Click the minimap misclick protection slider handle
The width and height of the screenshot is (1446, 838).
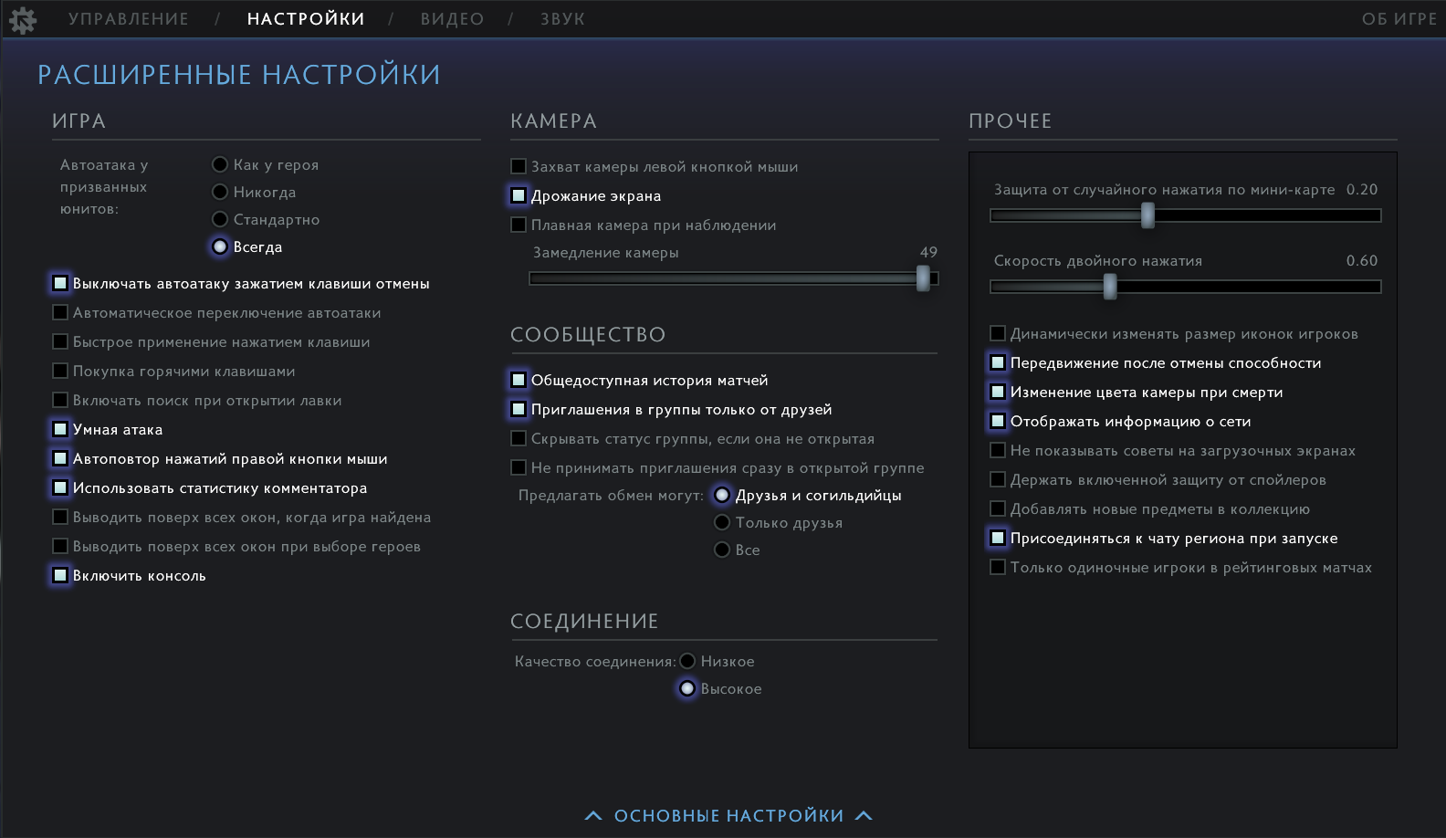(x=1147, y=215)
